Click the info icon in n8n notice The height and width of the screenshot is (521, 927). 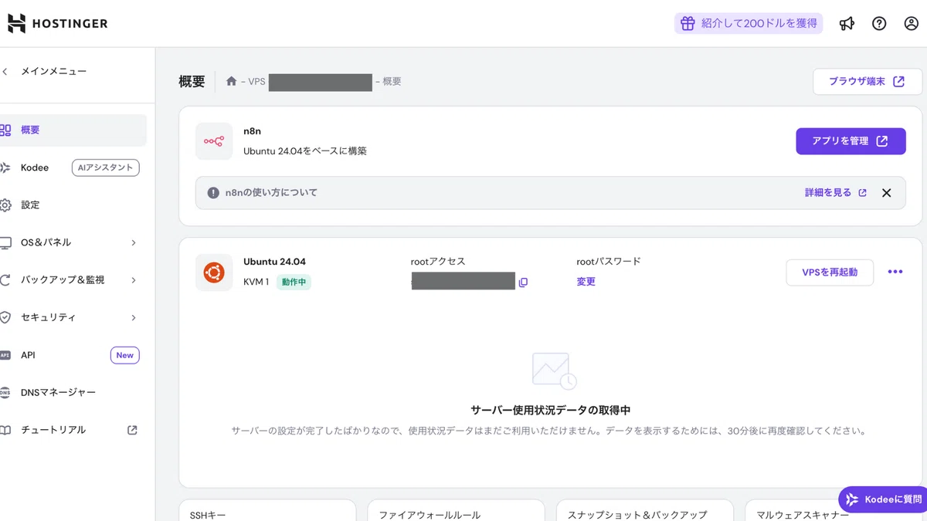click(x=213, y=193)
